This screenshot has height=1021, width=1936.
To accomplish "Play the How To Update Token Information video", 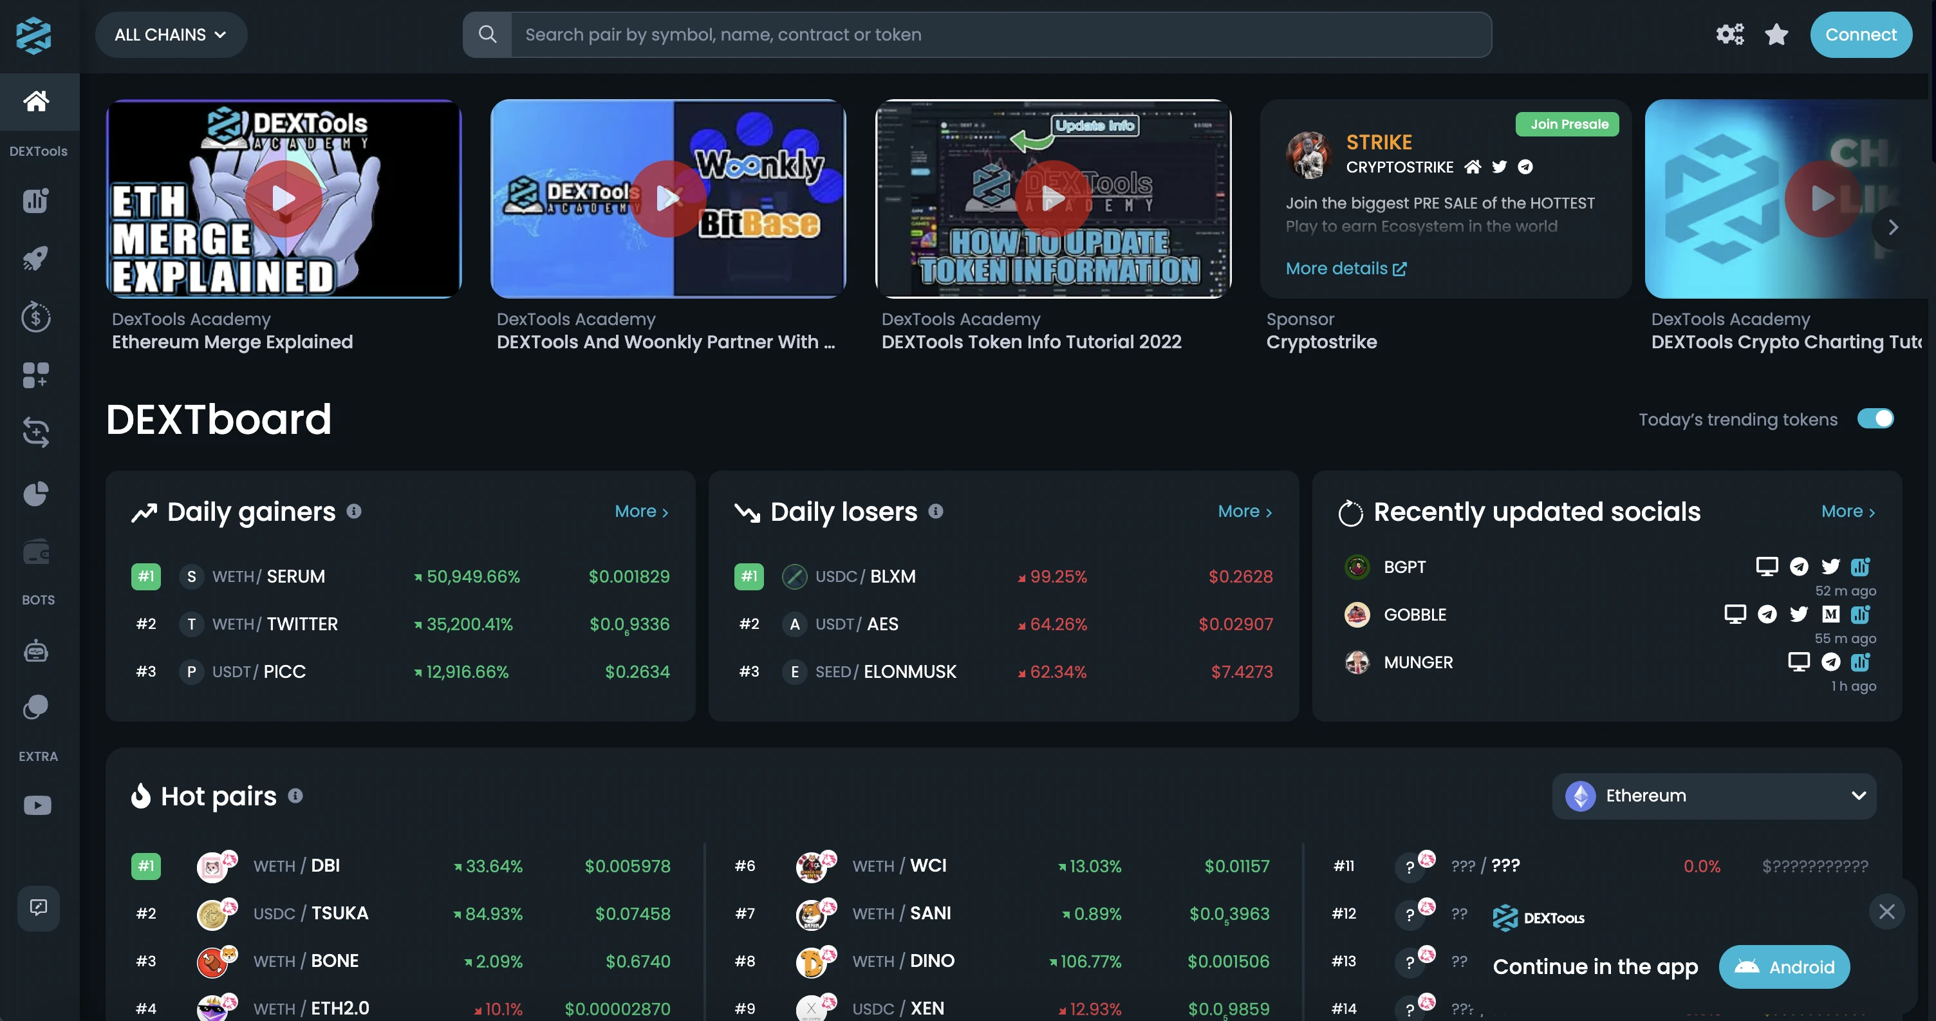I will 1053,198.
